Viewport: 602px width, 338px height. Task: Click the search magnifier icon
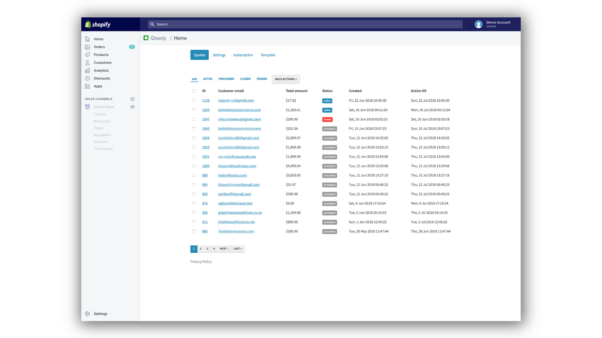click(152, 24)
